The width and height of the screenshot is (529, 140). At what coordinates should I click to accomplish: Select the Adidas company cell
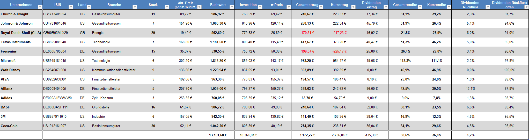tap(21, 98)
